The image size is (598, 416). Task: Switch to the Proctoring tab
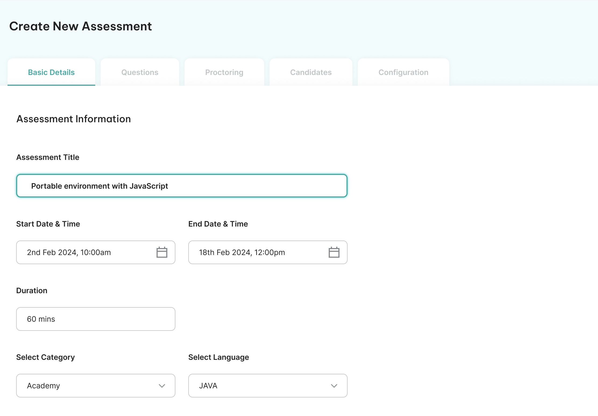(x=224, y=72)
